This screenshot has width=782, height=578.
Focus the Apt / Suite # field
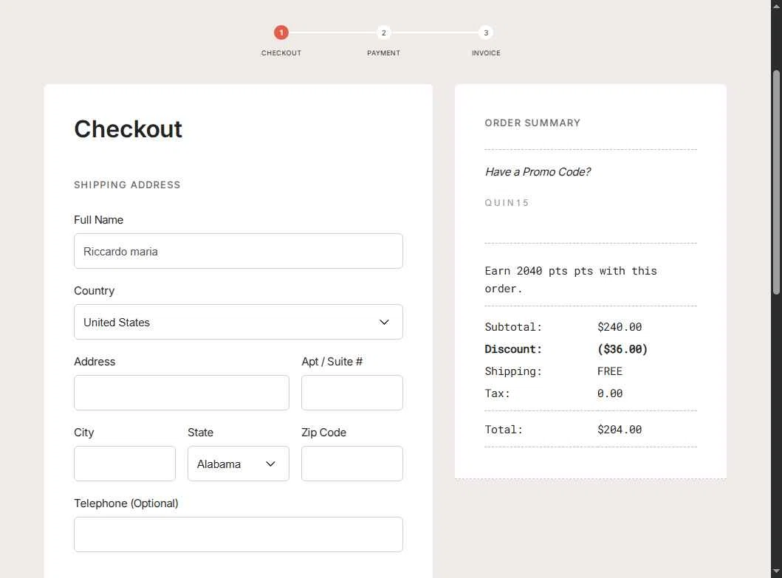(x=352, y=393)
